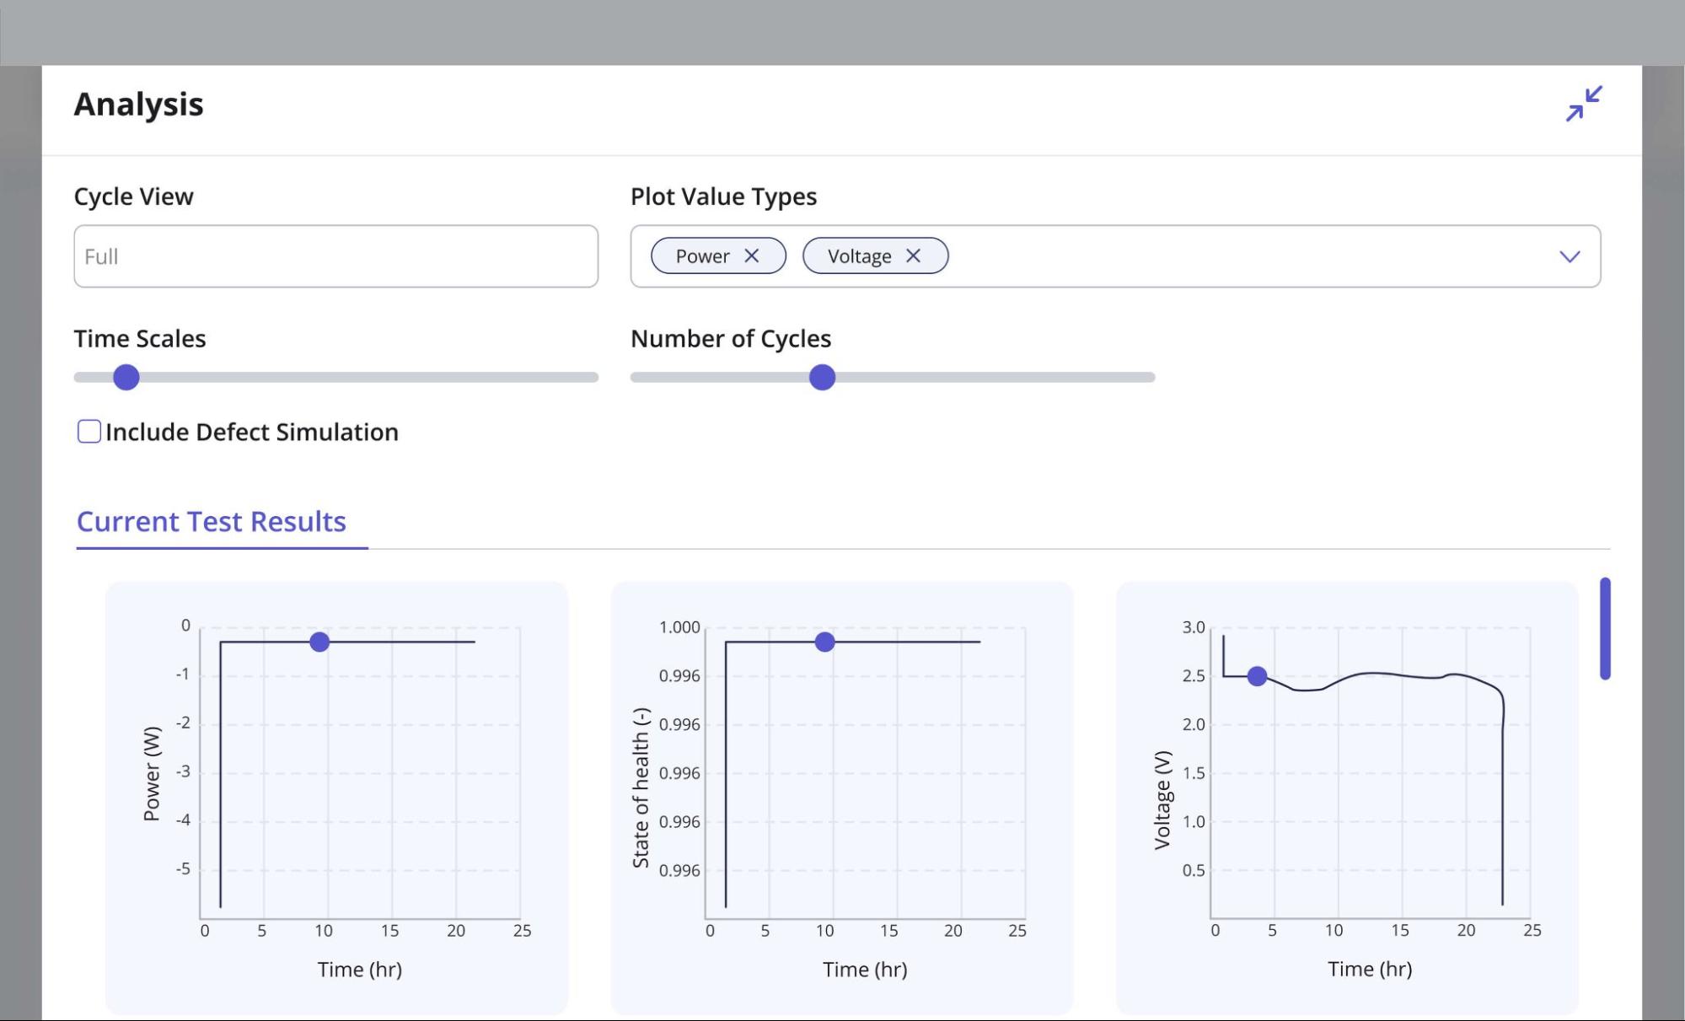
Task: Check the box next to Include Defect Simulation
Action: pos(89,432)
